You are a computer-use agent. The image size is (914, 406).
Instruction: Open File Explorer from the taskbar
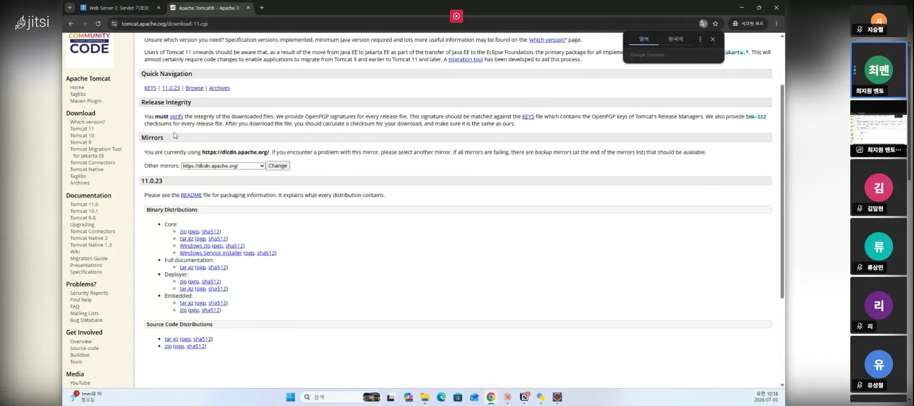[425, 397]
